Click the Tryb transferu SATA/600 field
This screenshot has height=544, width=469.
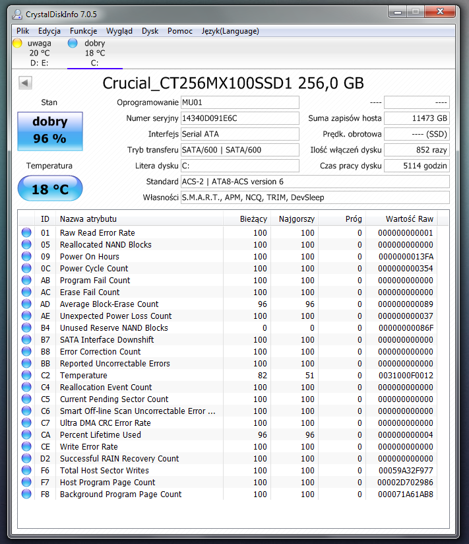tap(240, 150)
